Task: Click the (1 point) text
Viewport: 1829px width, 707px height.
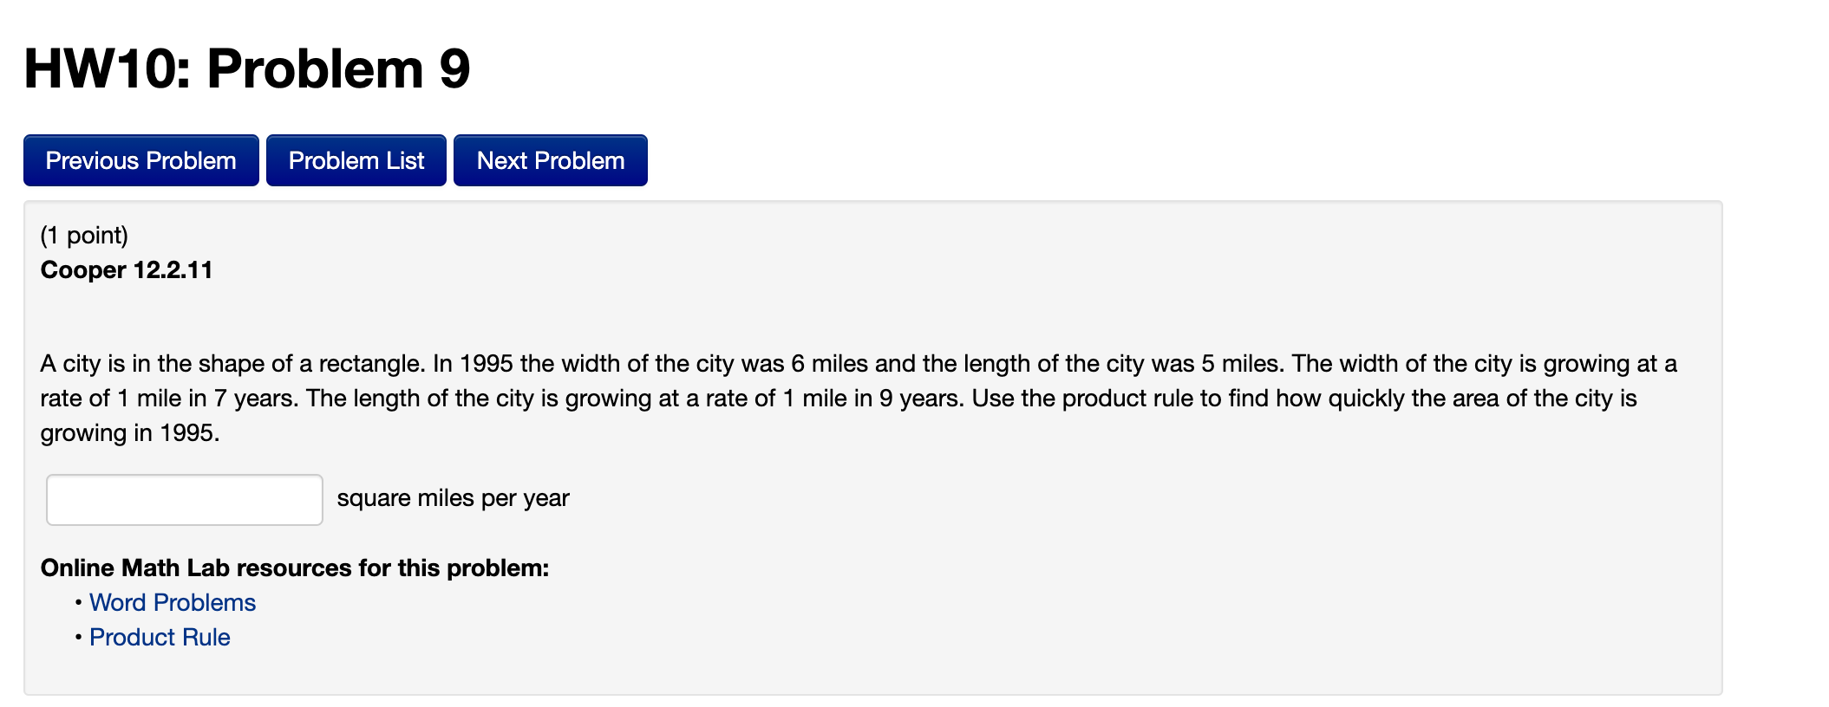Action: (85, 234)
